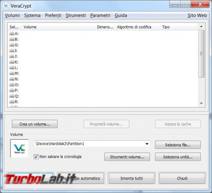The height and width of the screenshot is (193, 212).
Task: Select drive slot M: in the list
Action: pos(14,73)
